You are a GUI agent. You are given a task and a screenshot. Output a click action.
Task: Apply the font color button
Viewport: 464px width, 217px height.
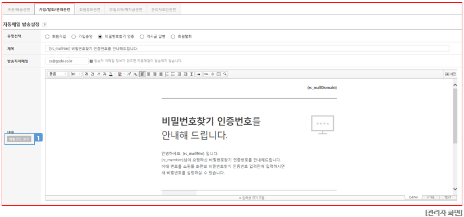(x=111, y=74)
